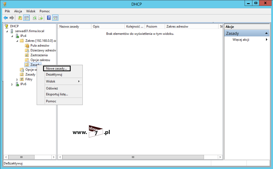Open Help via blue question mark icon

49,18
